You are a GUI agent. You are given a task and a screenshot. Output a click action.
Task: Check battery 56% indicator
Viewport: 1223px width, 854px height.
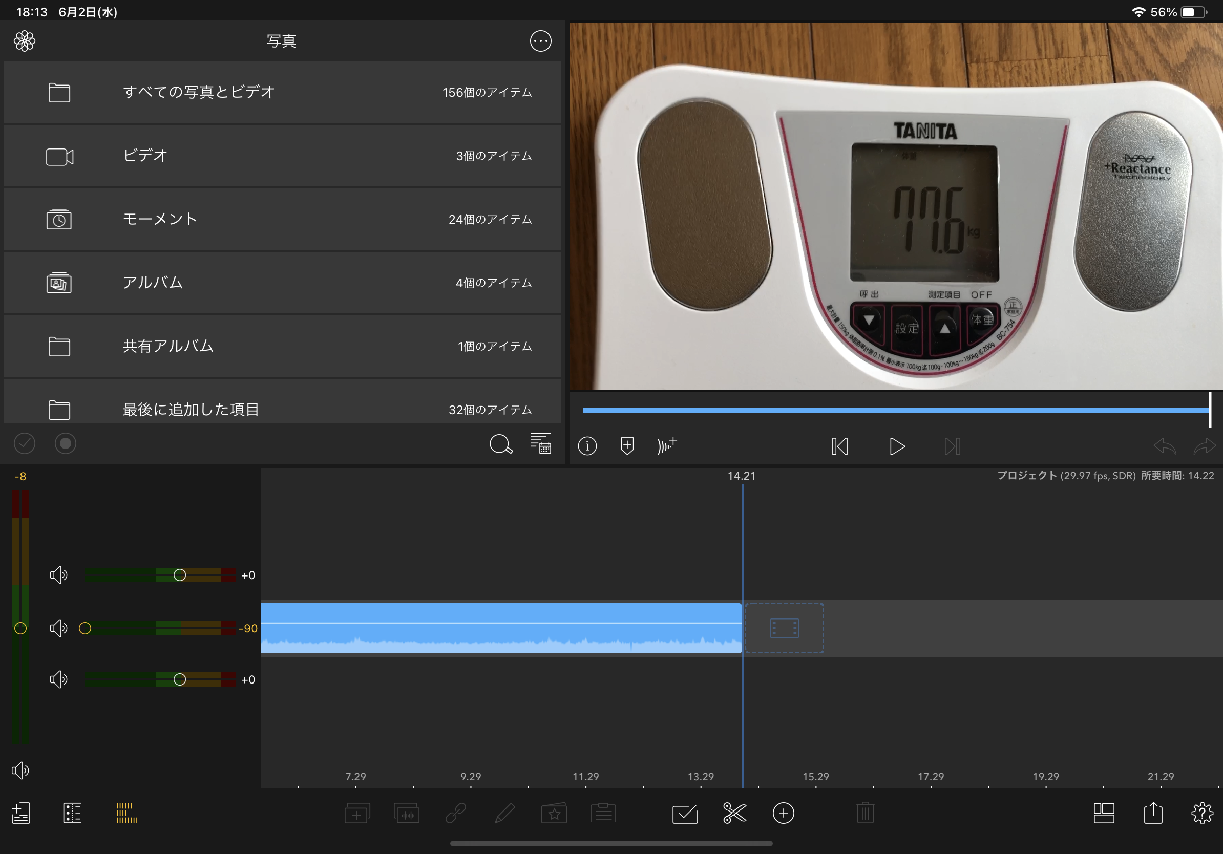[x=1179, y=12]
